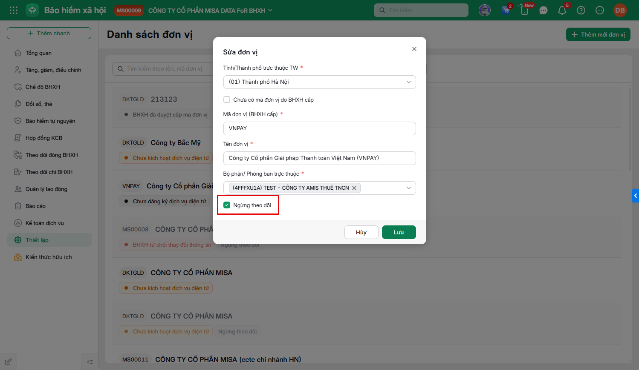Open Chế độ BHXH menu

pyautogui.click(x=49, y=87)
